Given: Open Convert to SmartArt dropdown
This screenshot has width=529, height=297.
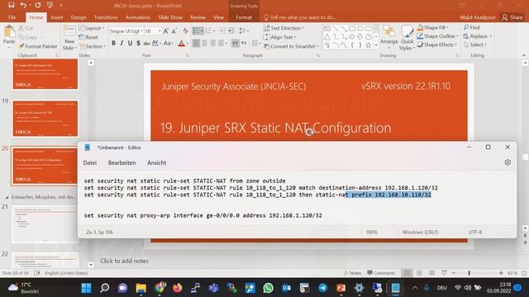Looking at the screenshot, I should (291, 46).
